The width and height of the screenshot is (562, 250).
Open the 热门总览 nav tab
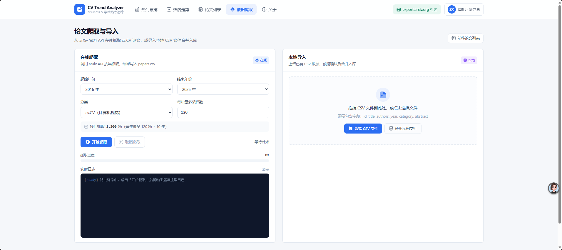click(x=146, y=10)
